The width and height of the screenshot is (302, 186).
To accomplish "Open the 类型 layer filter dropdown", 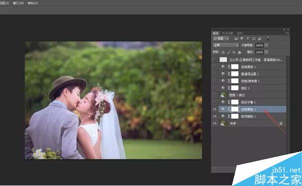I will (220, 38).
